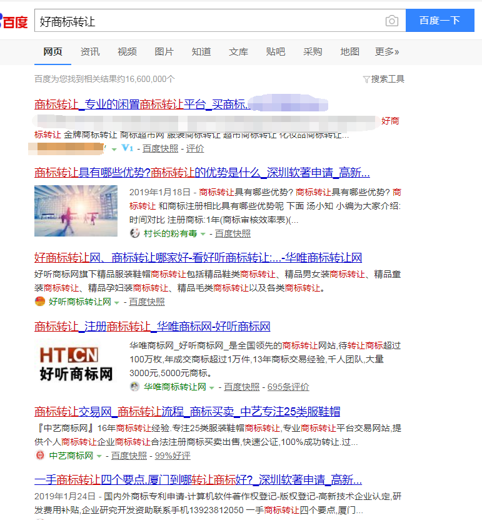Screen dimensions: 482x520
Task: Open result 商标转让_注册商标转让_华唯商标网
Action: [x=153, y=326]
